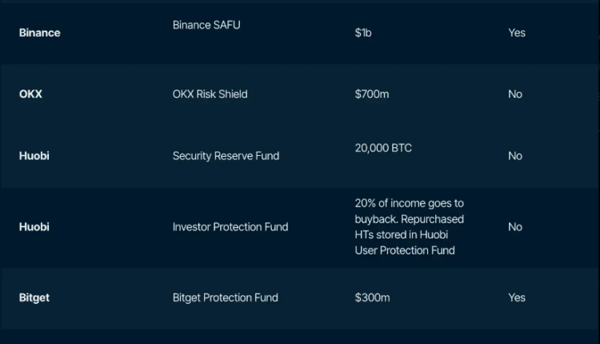Click the Yes value in Bitget row
The width and height of the screenshot is (600, 344).
tap(517, 298)
